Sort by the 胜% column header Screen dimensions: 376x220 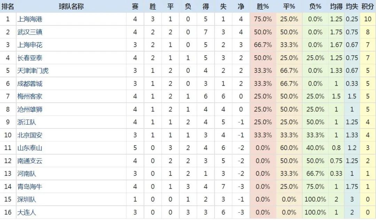(263, 6)
